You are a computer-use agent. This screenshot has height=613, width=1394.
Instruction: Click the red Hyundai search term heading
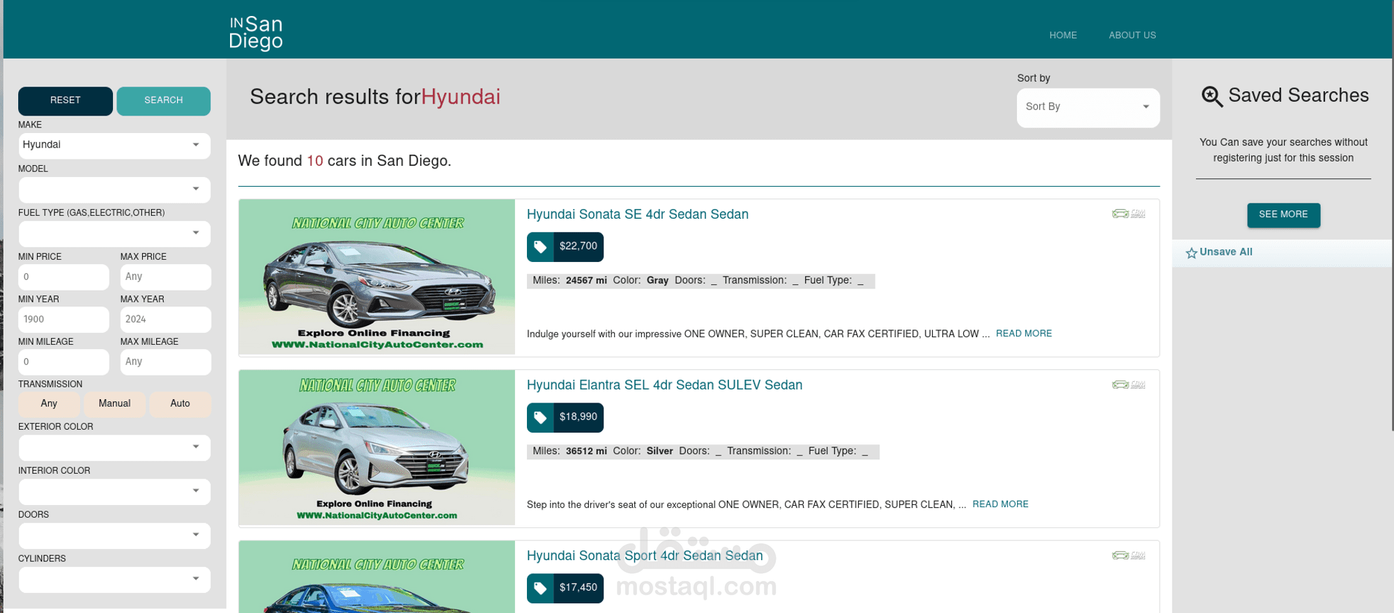click(x=461, y=98)
